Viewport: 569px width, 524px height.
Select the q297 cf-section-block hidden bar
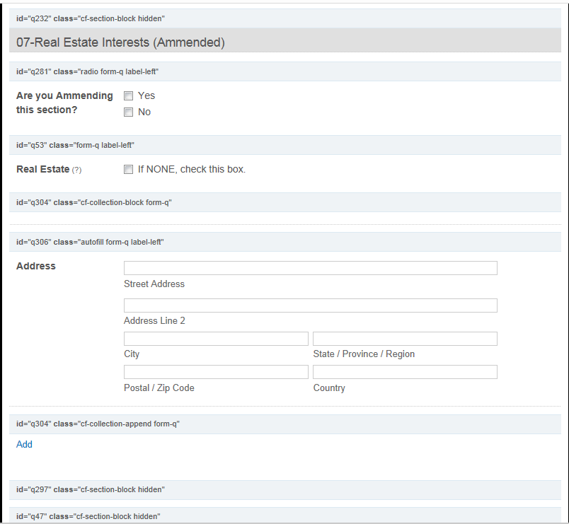284,489
